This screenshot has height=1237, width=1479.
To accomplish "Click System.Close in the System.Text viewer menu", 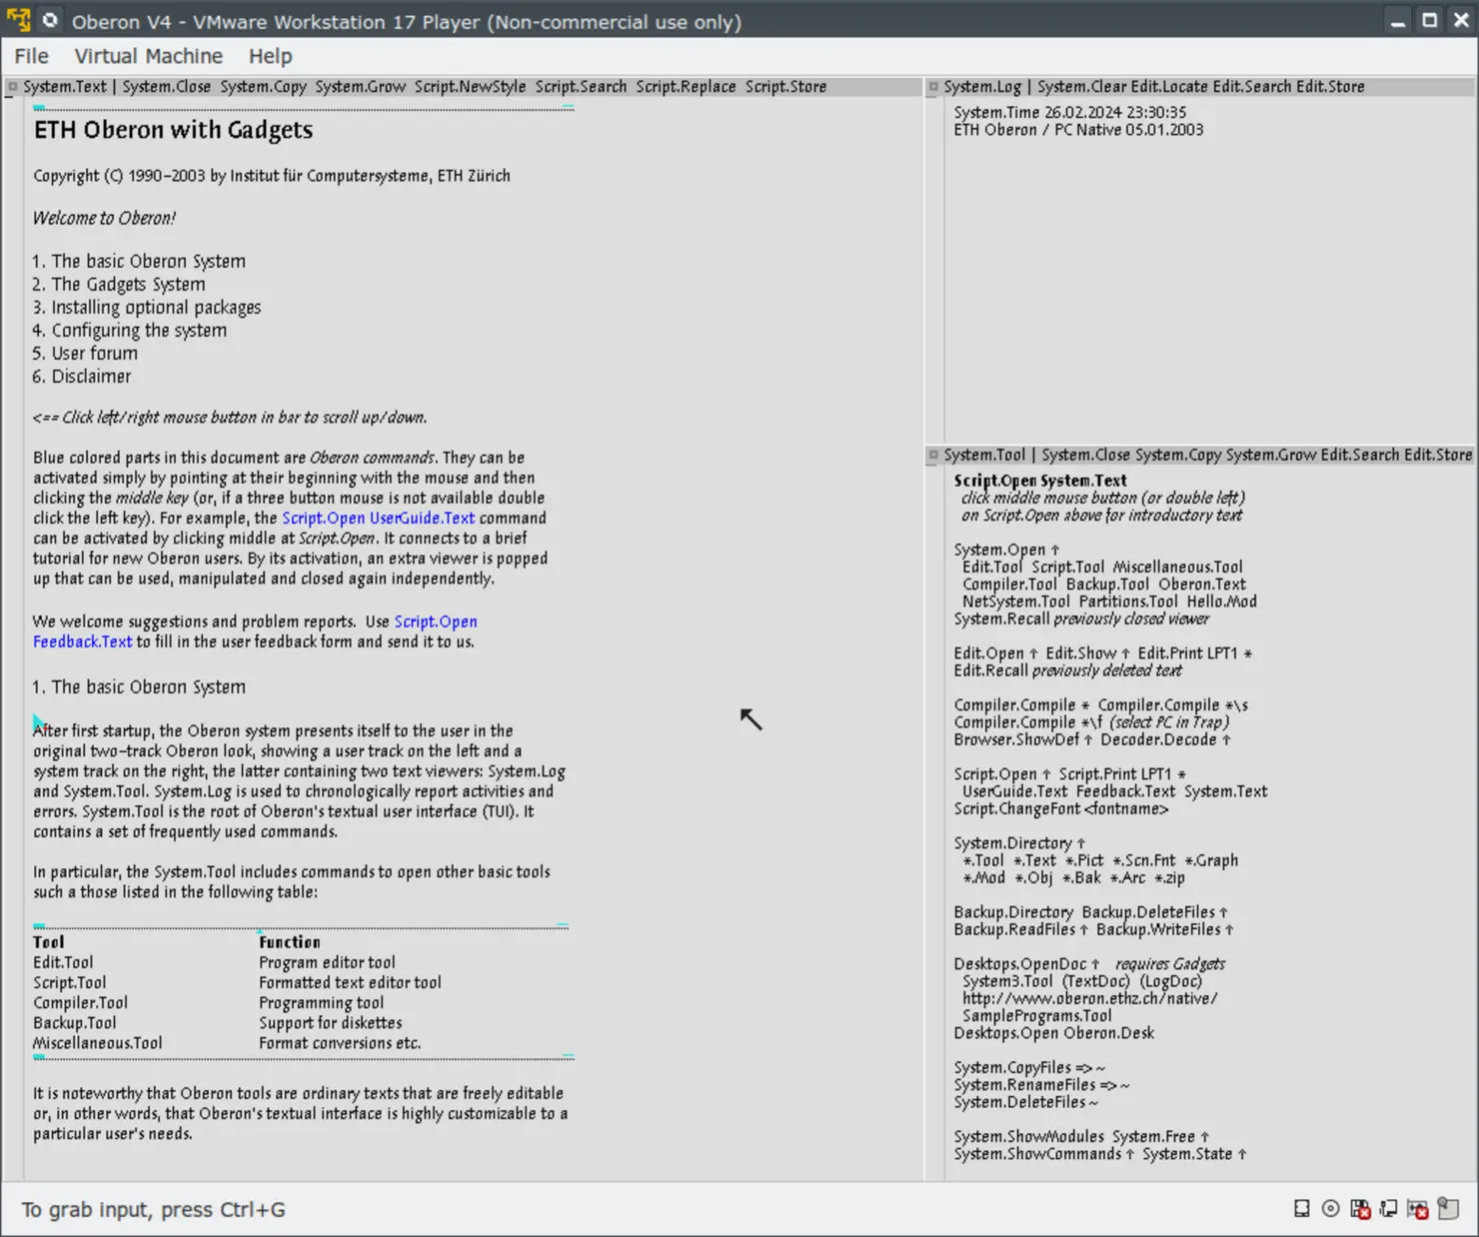I will coord(167,87).
